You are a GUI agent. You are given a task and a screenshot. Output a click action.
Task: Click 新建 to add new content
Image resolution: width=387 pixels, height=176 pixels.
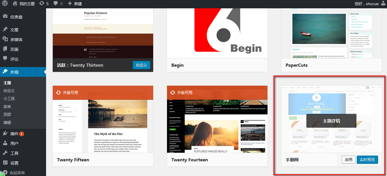[75, 4]
